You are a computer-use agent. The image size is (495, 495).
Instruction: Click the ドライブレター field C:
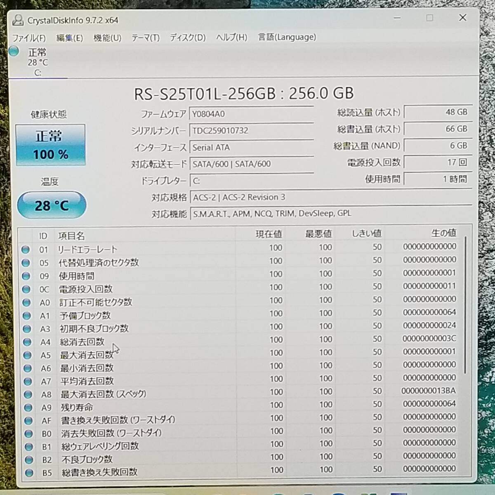click(x=251, y=181)
